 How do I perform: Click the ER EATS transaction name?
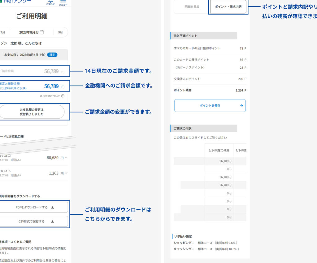5,171
